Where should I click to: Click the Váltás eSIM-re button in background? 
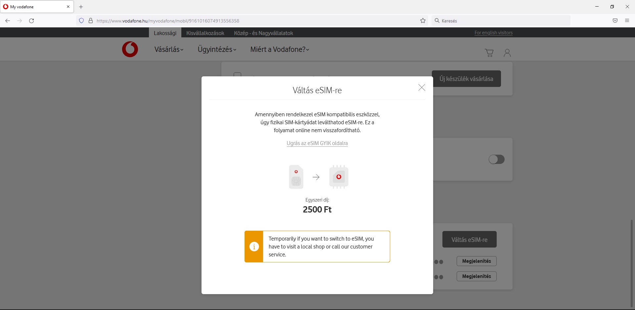(469, 240)
